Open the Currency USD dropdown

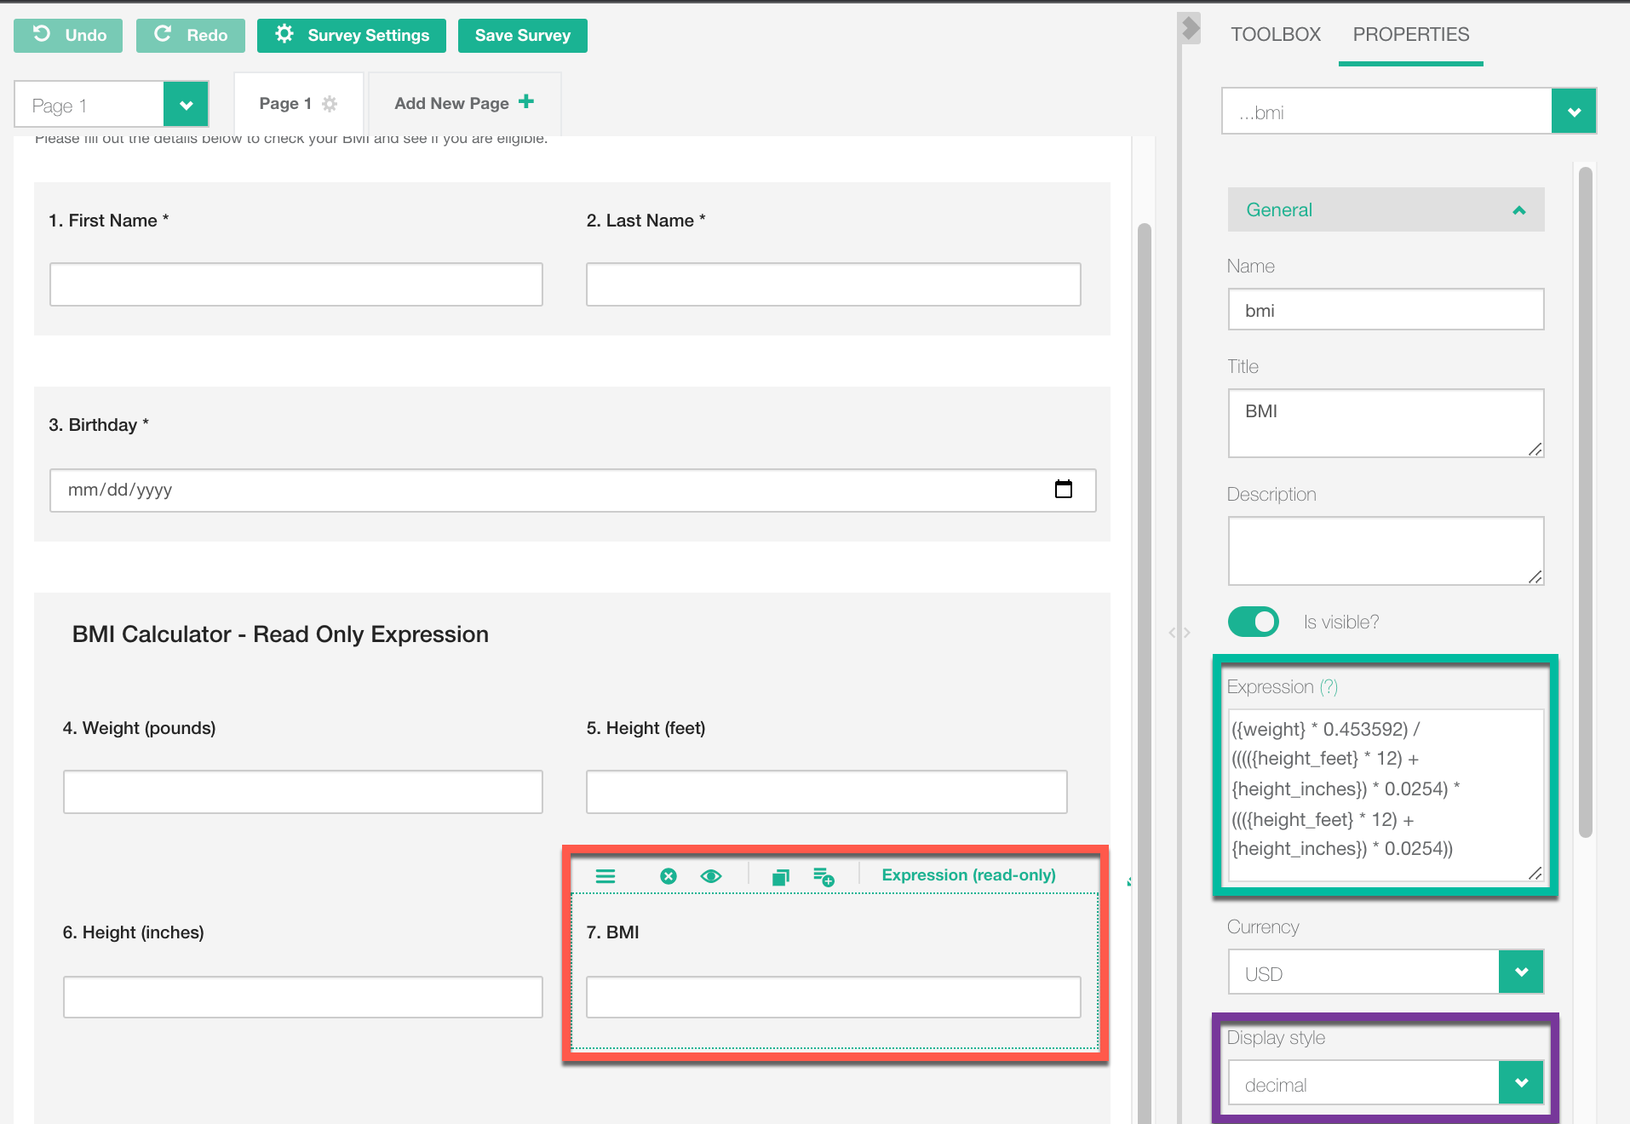tap(1521, 972)
